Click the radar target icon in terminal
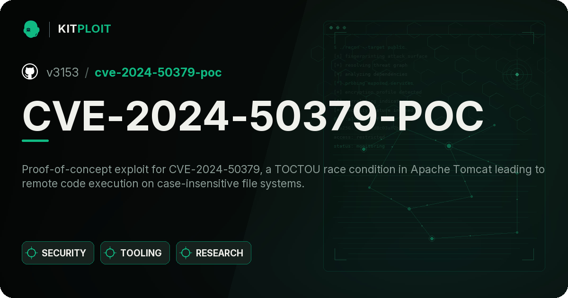Viewport: 568px width, 298px height. point(517,74)
